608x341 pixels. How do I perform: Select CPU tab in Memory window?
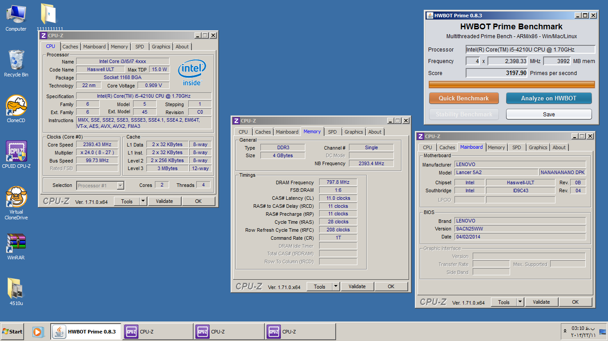coord(243,132)
